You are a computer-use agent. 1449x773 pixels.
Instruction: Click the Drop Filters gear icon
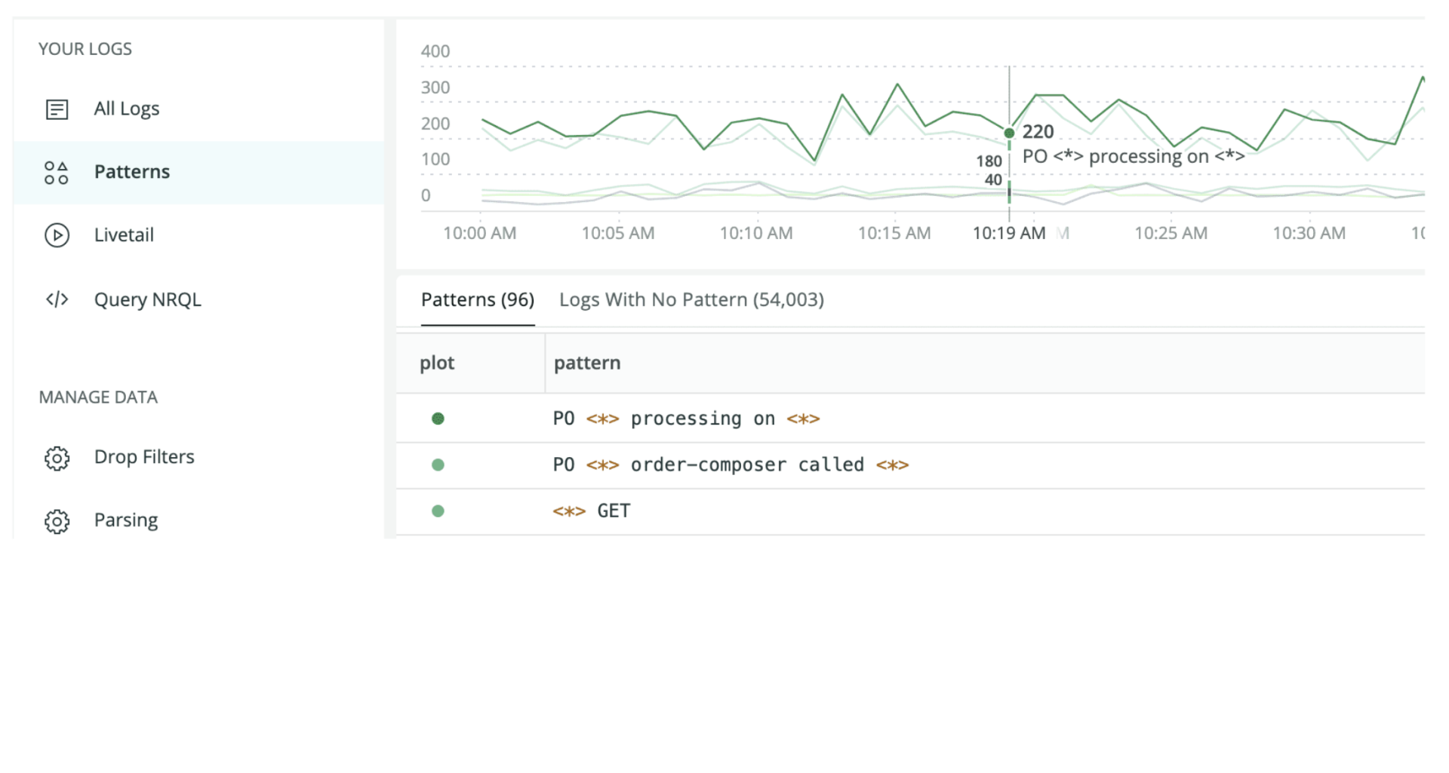pyautogui.click(x=57, y=458)
